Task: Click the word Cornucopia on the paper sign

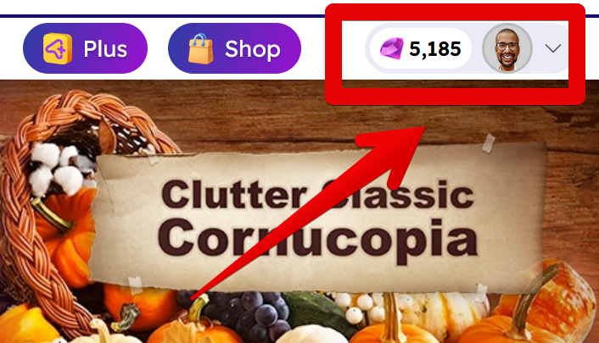Action: coord(318,241)
